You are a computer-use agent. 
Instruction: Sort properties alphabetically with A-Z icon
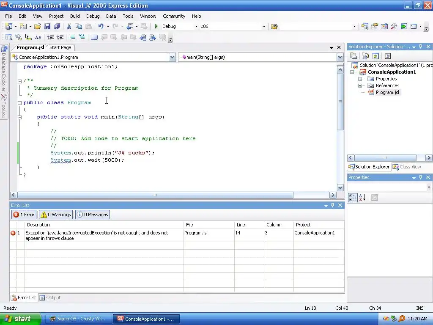click(362, 198)
